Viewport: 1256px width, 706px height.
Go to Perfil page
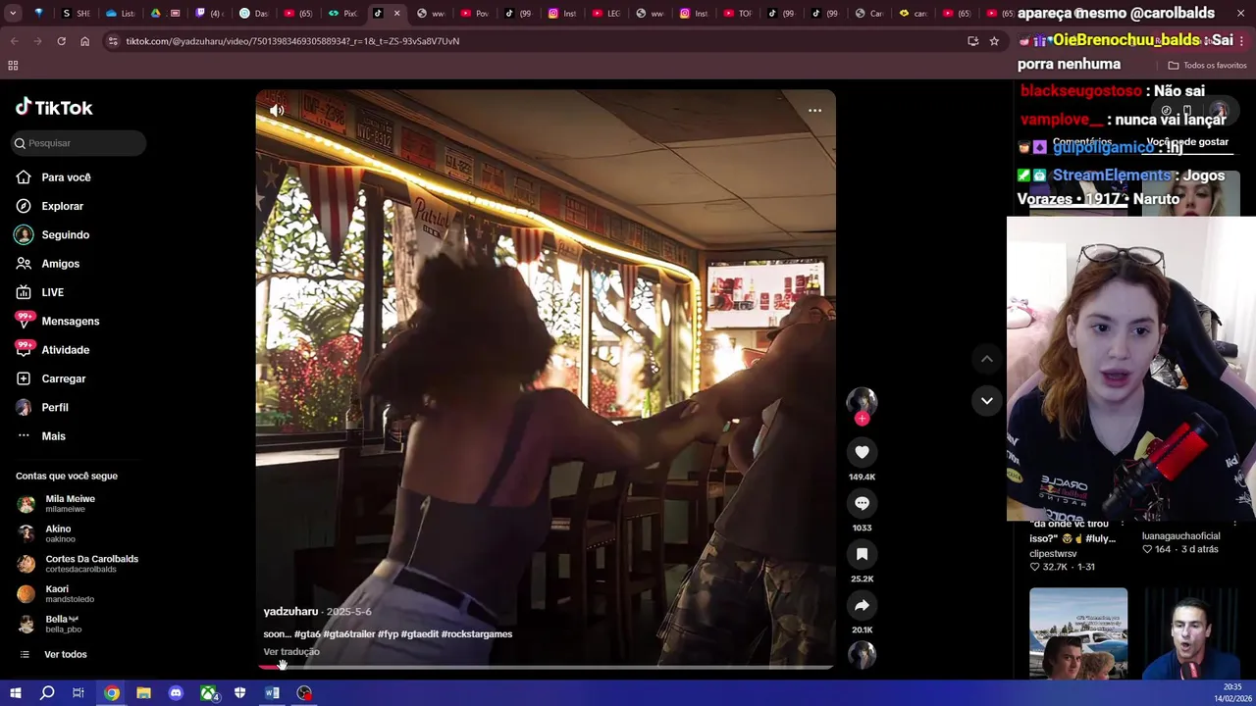[x=54, y=407]
